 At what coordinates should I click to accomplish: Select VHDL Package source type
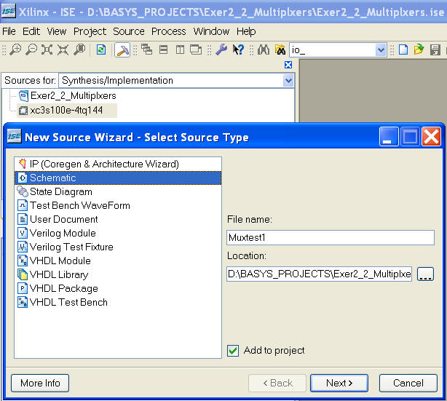tap(118, 288)
